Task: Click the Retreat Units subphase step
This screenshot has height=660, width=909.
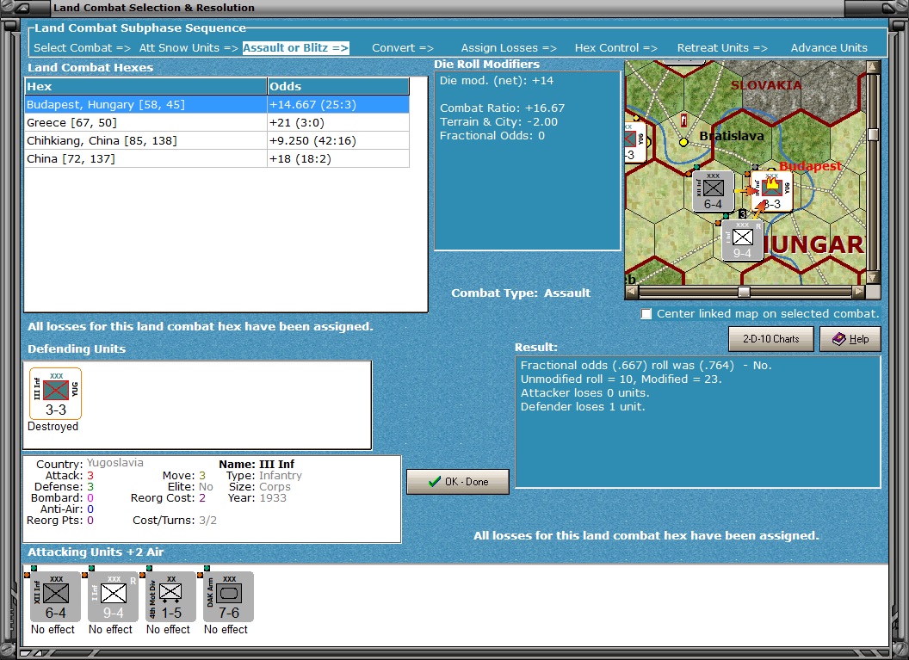Action: point(722,48)
